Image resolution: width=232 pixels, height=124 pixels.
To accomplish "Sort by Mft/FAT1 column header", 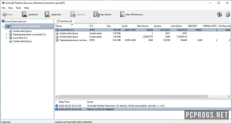I will click(x=195, y=26).
